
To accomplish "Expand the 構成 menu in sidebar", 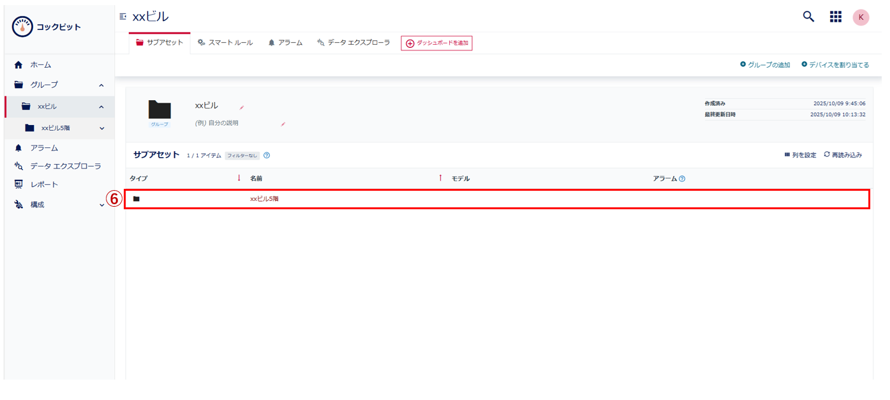I will pos(101,205).
